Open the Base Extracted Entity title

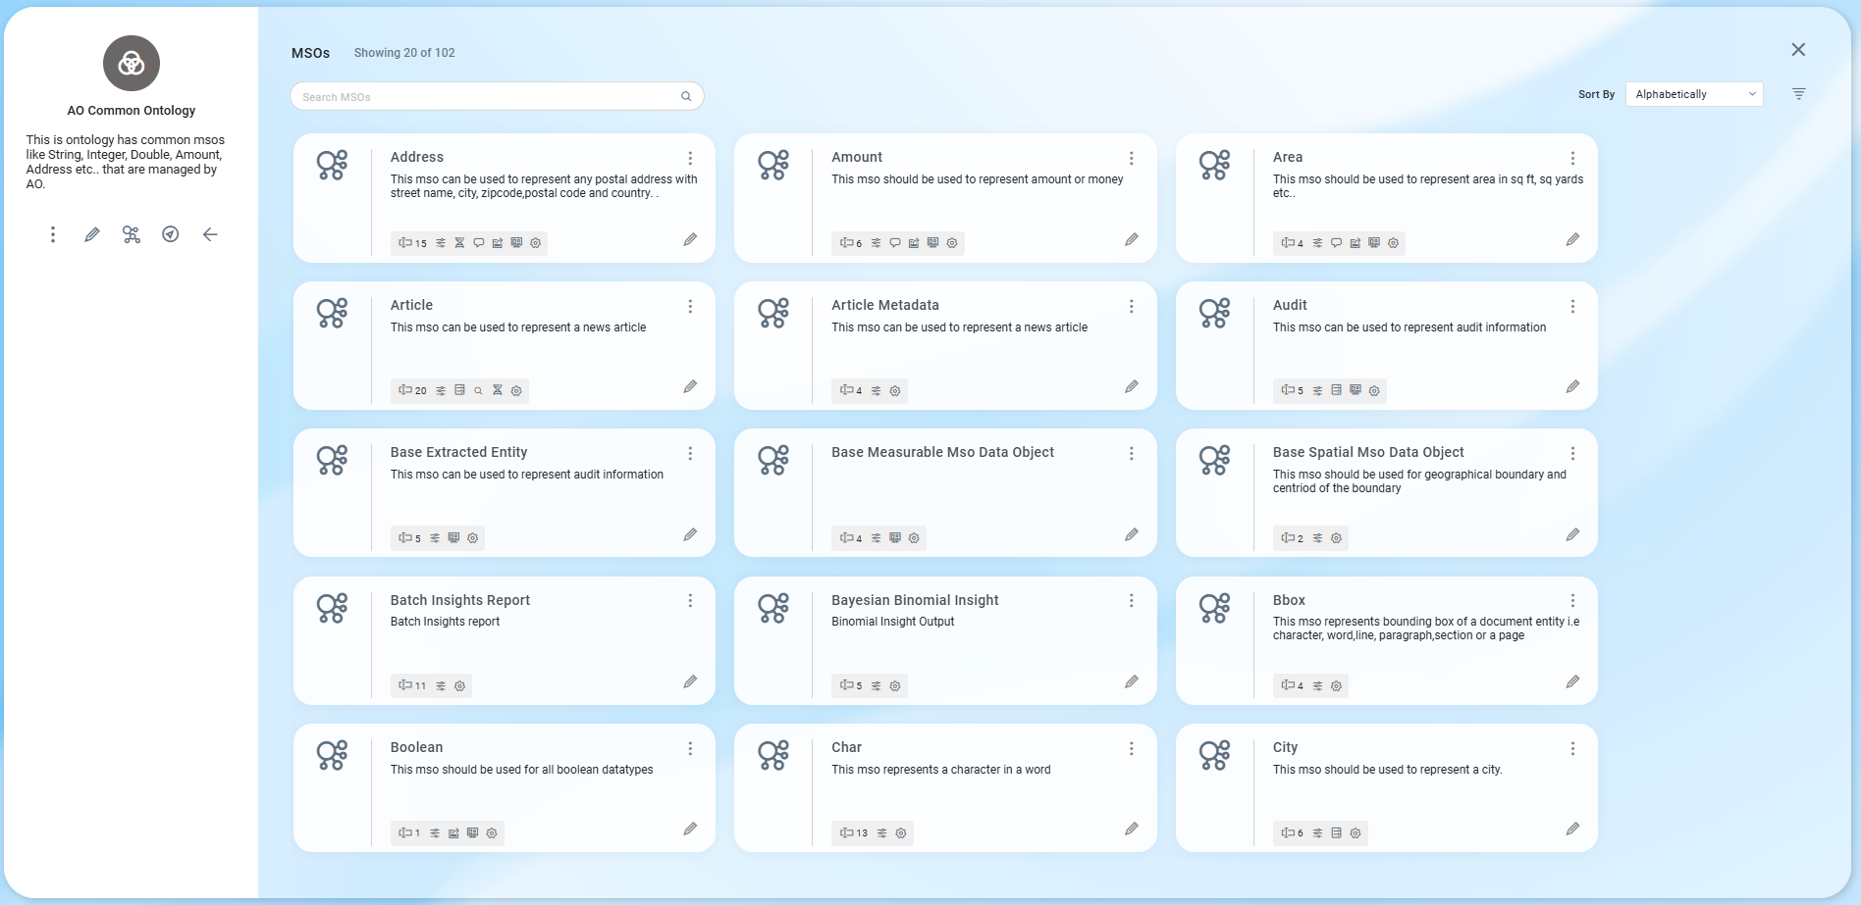(458, 452)
